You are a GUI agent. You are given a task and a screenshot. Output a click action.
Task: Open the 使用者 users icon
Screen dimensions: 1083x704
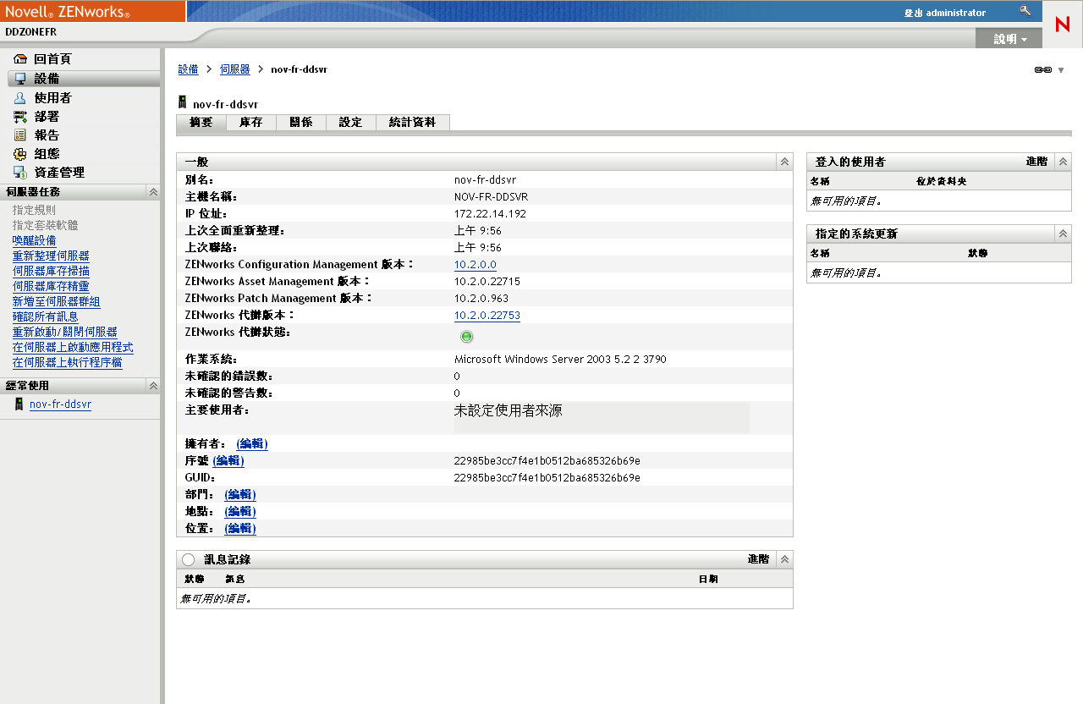click(x=20, y=98)
